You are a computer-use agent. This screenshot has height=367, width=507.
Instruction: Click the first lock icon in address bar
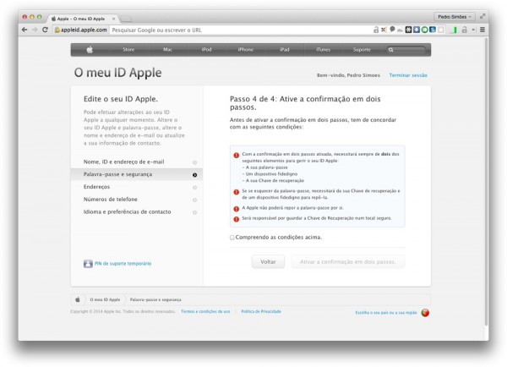click(376, 30)
